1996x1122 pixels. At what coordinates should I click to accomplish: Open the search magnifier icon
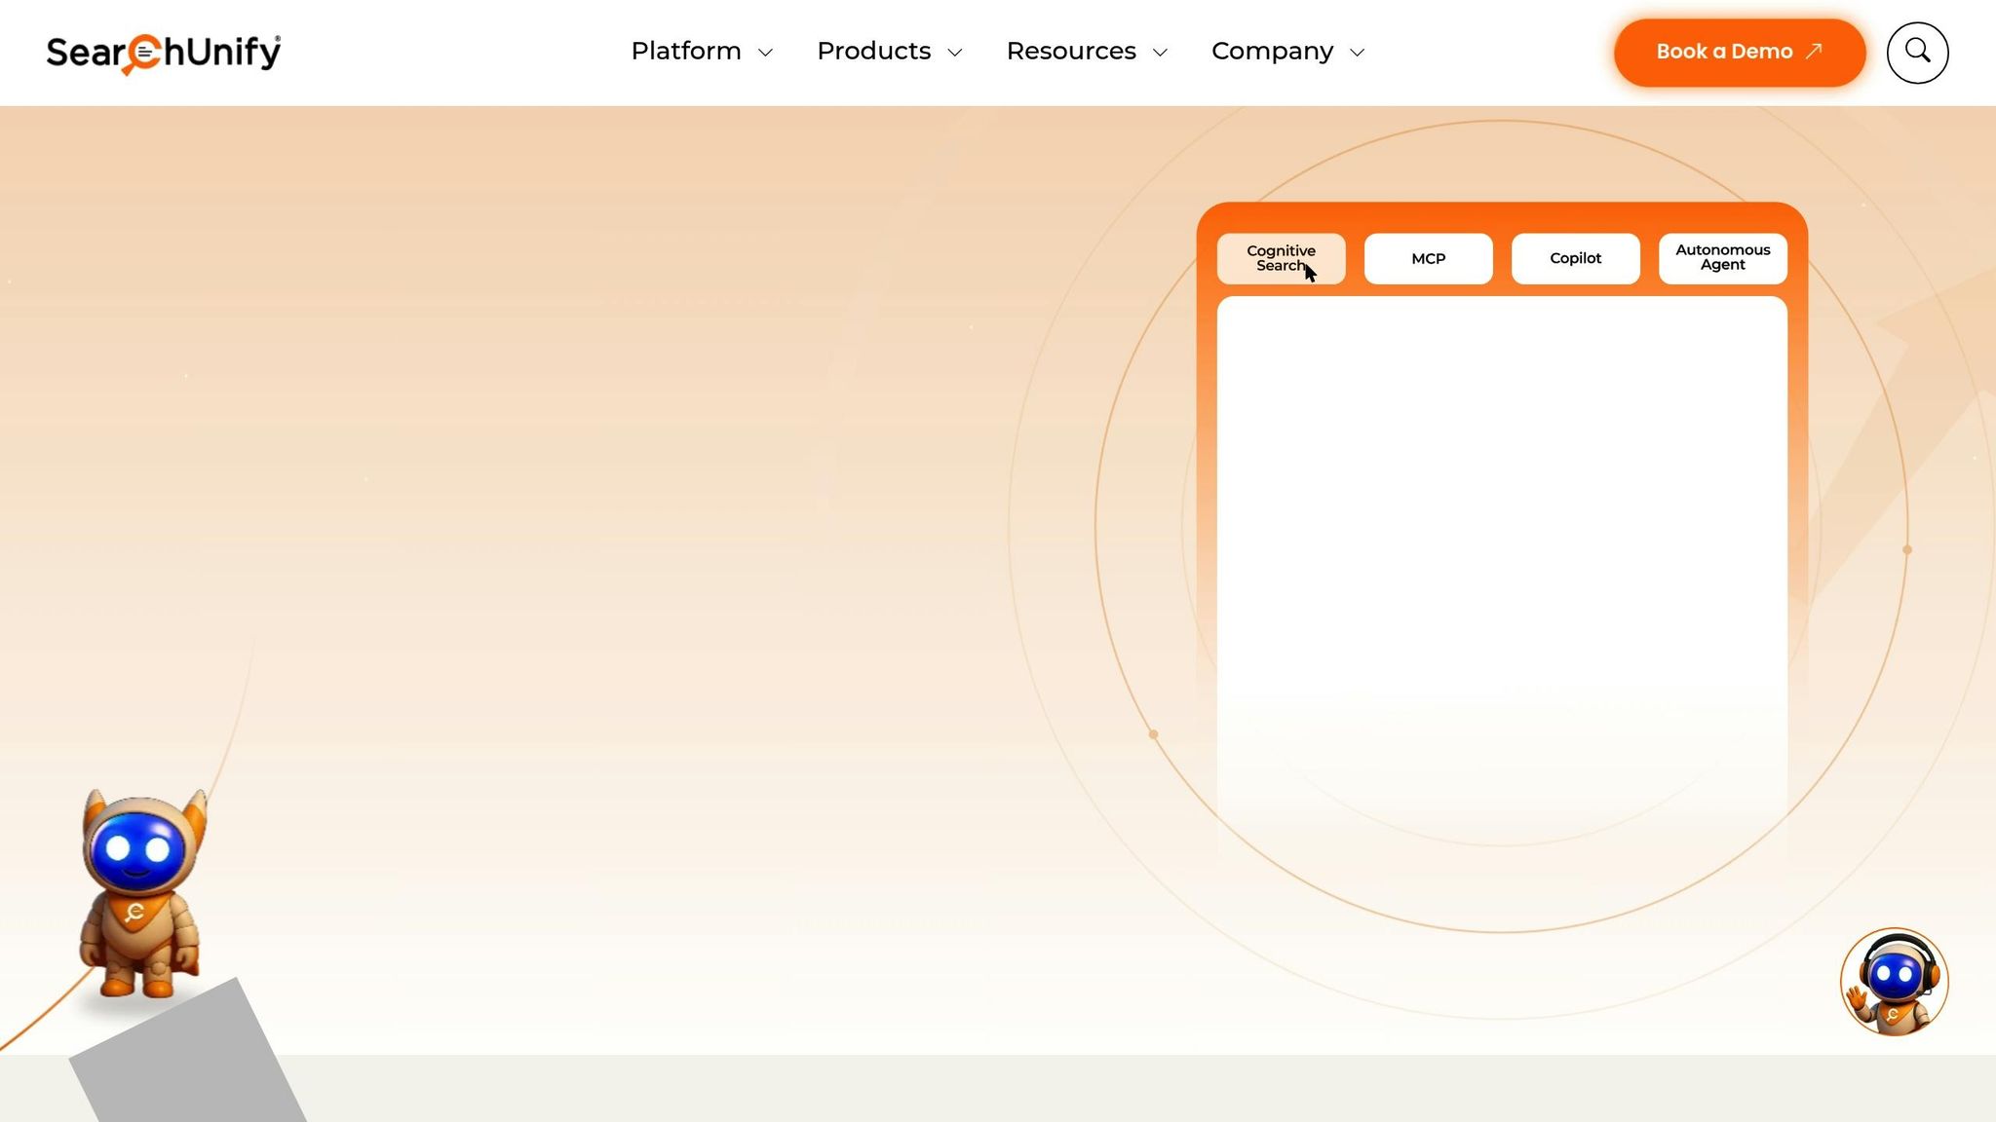coord(1917,52)
